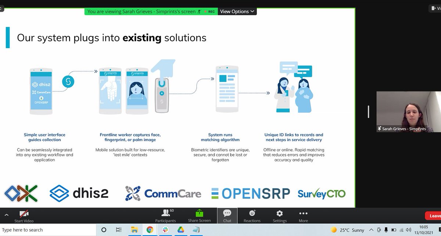
Task: Click the microphone tray icon
Action: click(387, 230)
